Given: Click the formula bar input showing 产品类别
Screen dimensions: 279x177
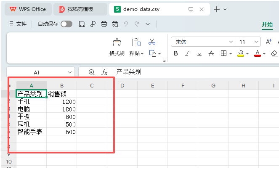Looking at the screenshot, I should coord(196,72).
